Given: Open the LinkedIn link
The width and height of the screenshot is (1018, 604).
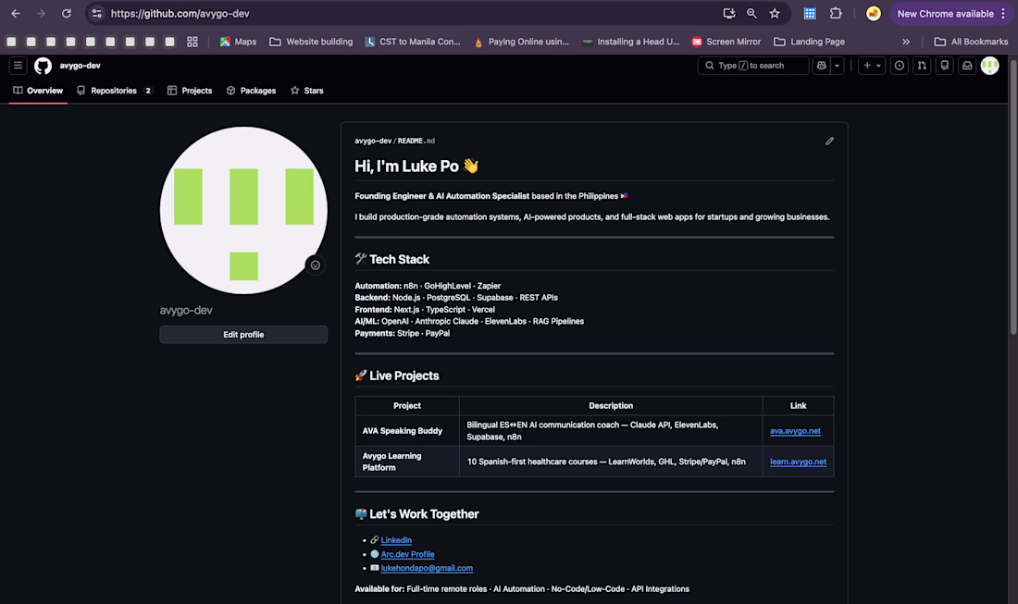Looking at the screenshot, I should (x=396, y=540).
